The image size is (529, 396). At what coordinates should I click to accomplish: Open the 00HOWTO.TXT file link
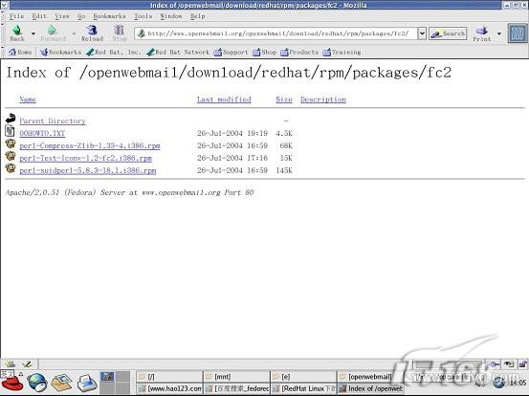pos(42,133)
